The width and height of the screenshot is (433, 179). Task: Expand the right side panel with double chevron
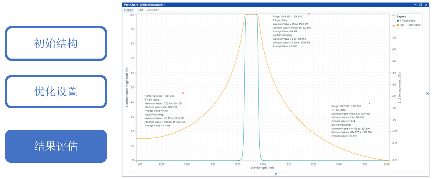coord(427,93)
